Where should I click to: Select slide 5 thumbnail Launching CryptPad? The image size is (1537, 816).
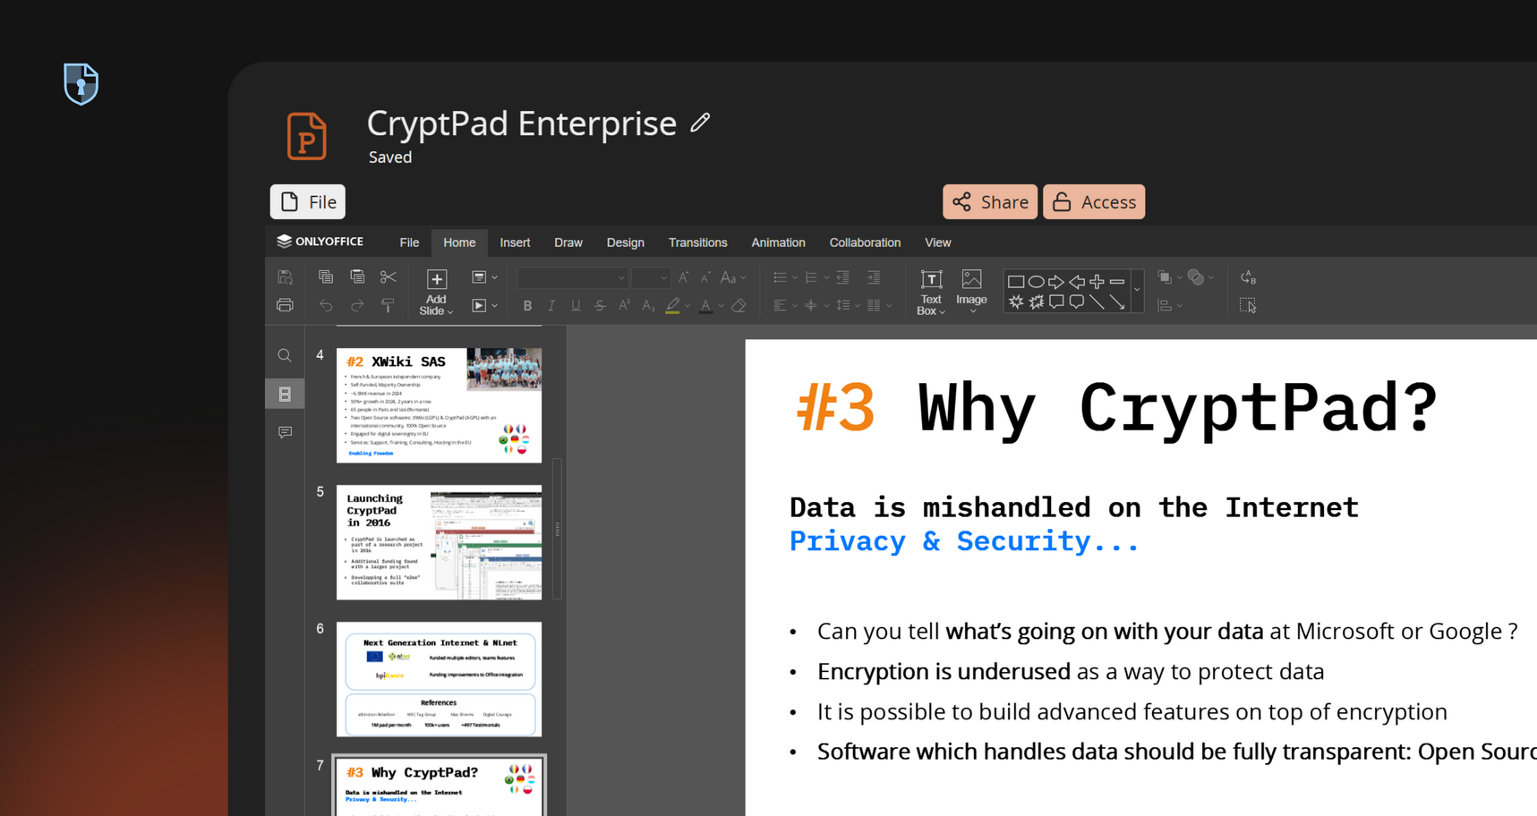(439, 542)
